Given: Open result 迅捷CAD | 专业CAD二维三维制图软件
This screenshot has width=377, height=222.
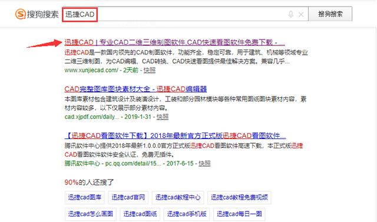Looking at the screenshot, I should click(174, 42).
